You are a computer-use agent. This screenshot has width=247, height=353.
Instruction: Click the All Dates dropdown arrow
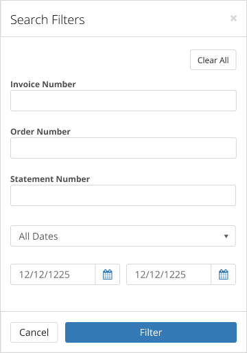226,236
